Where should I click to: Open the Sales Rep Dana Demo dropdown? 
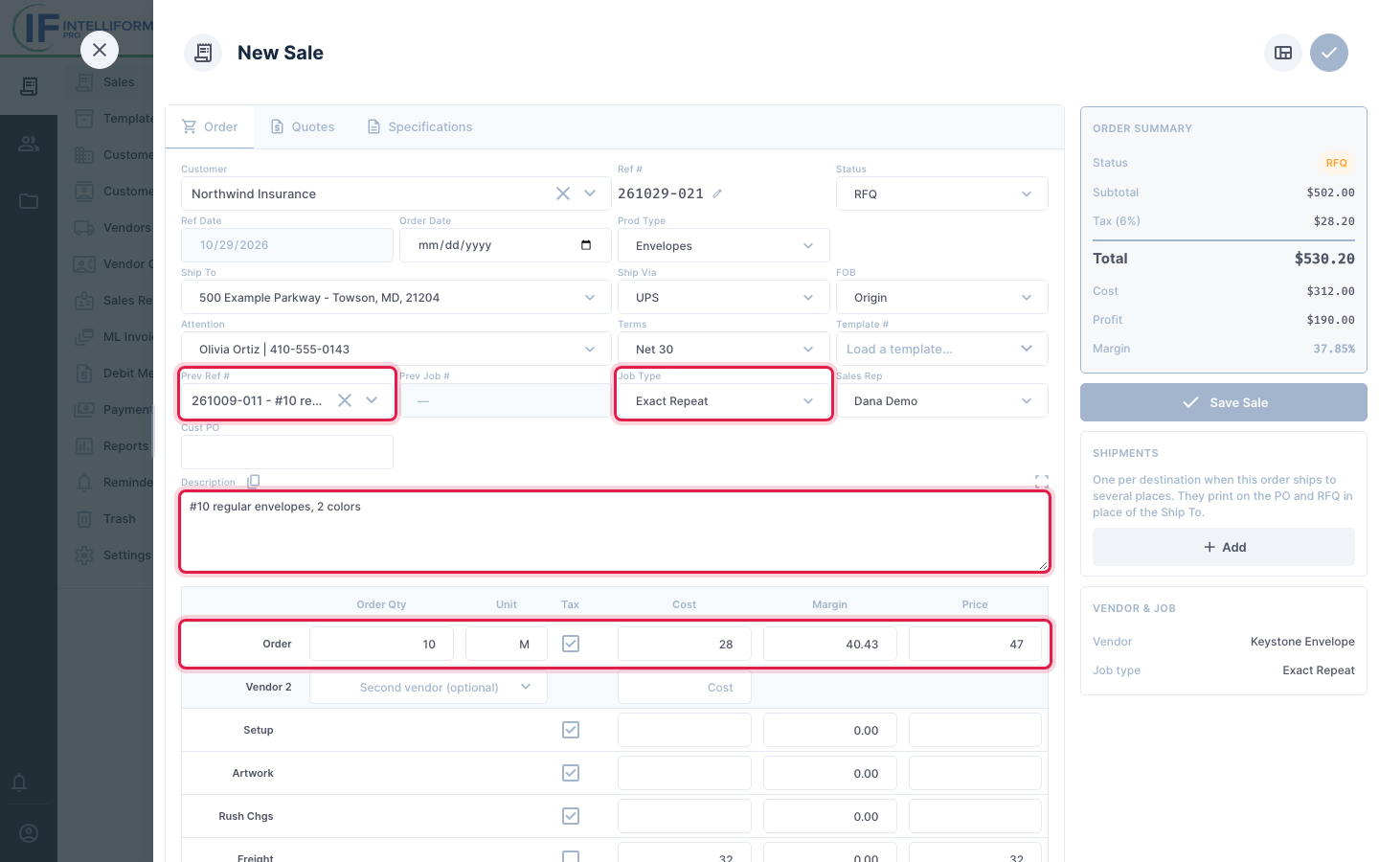[x=942, y=401]
